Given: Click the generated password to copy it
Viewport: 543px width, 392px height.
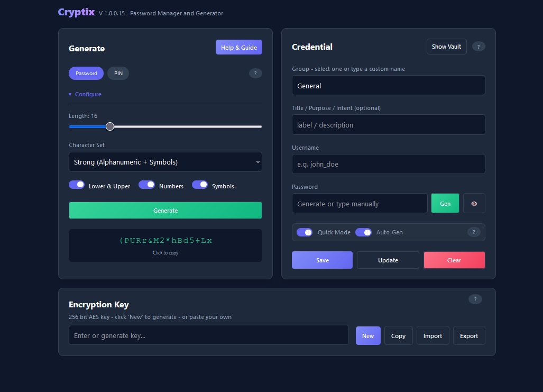Looking at the screenshot, I should click(165, 240).
